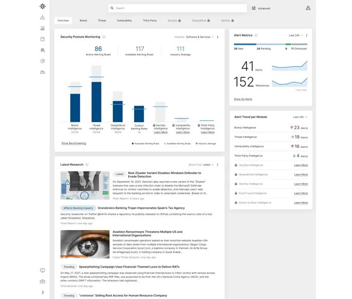Open the Latest Research kebab menu
The image size is (352, 299).
[x=218, y=165]
